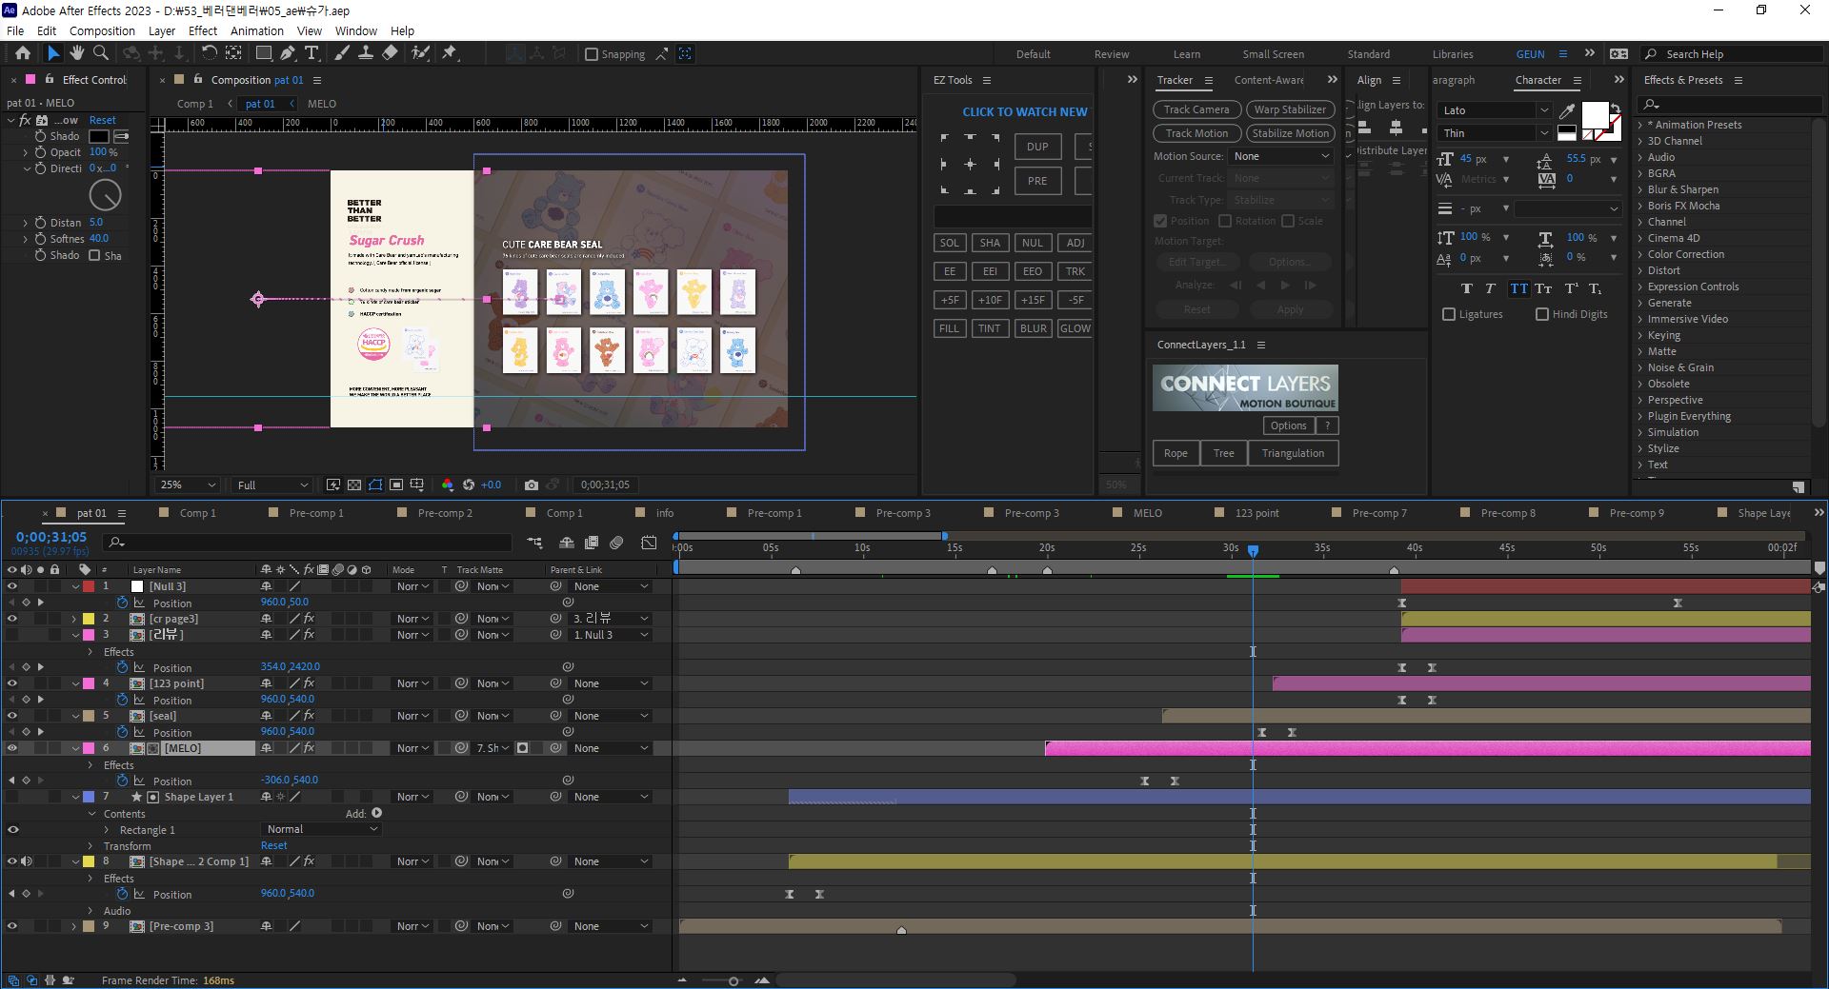Open the Animation menu

(x=256, y=30)
